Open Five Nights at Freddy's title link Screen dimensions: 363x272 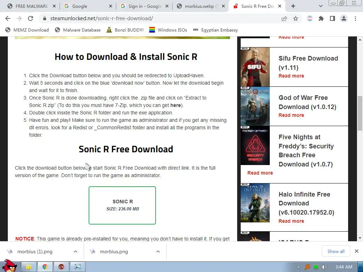(x=306, y=151)
